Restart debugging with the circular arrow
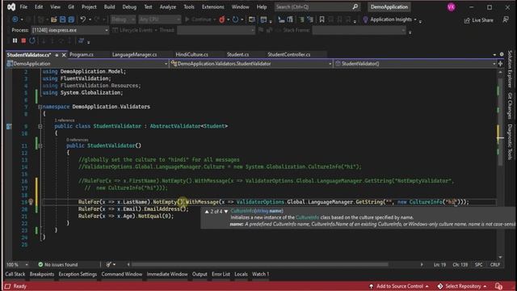 (x=32, y=40)
